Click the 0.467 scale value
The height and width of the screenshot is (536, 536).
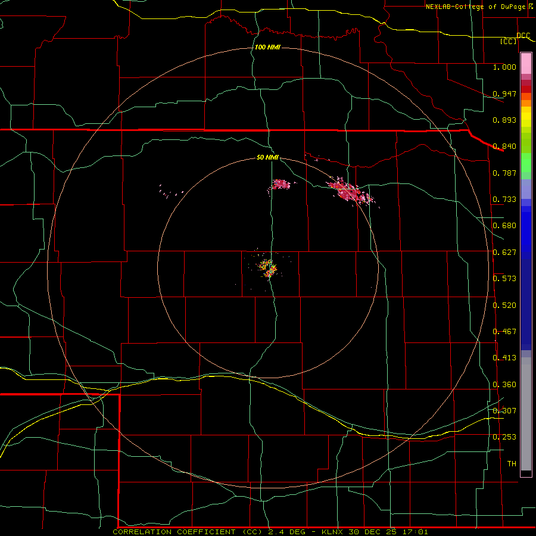coord(504,332)
